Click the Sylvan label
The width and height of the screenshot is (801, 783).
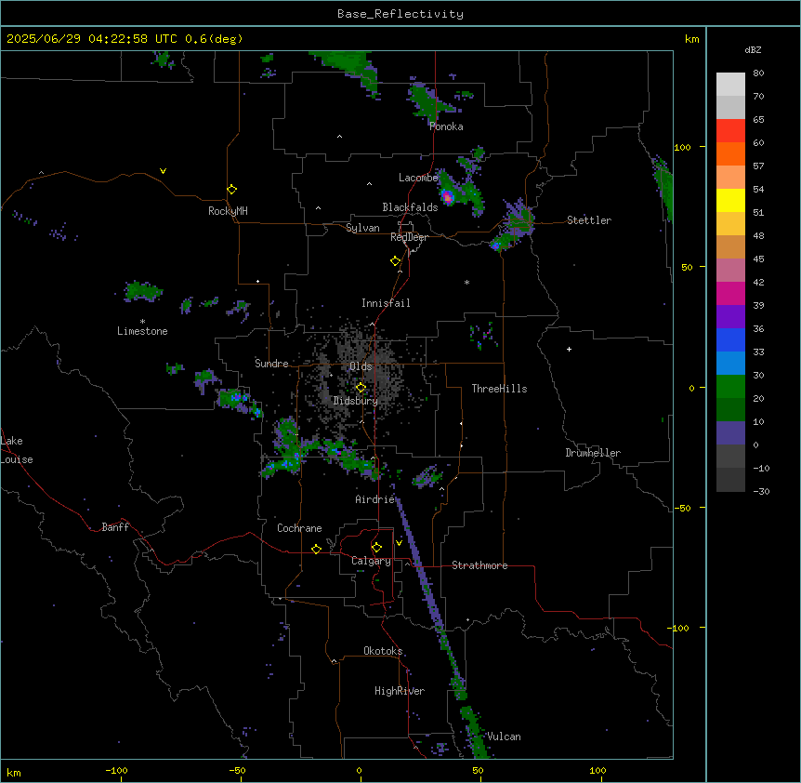[x=362, y=228]
